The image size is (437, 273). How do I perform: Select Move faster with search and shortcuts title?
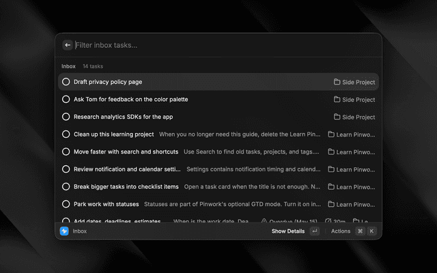coord(126,152)
